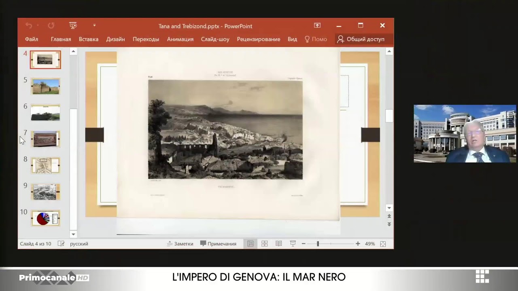Select slide 8 thumbnail with map
This screenshot has height=291, width=518.
click(x=45, y=165)
